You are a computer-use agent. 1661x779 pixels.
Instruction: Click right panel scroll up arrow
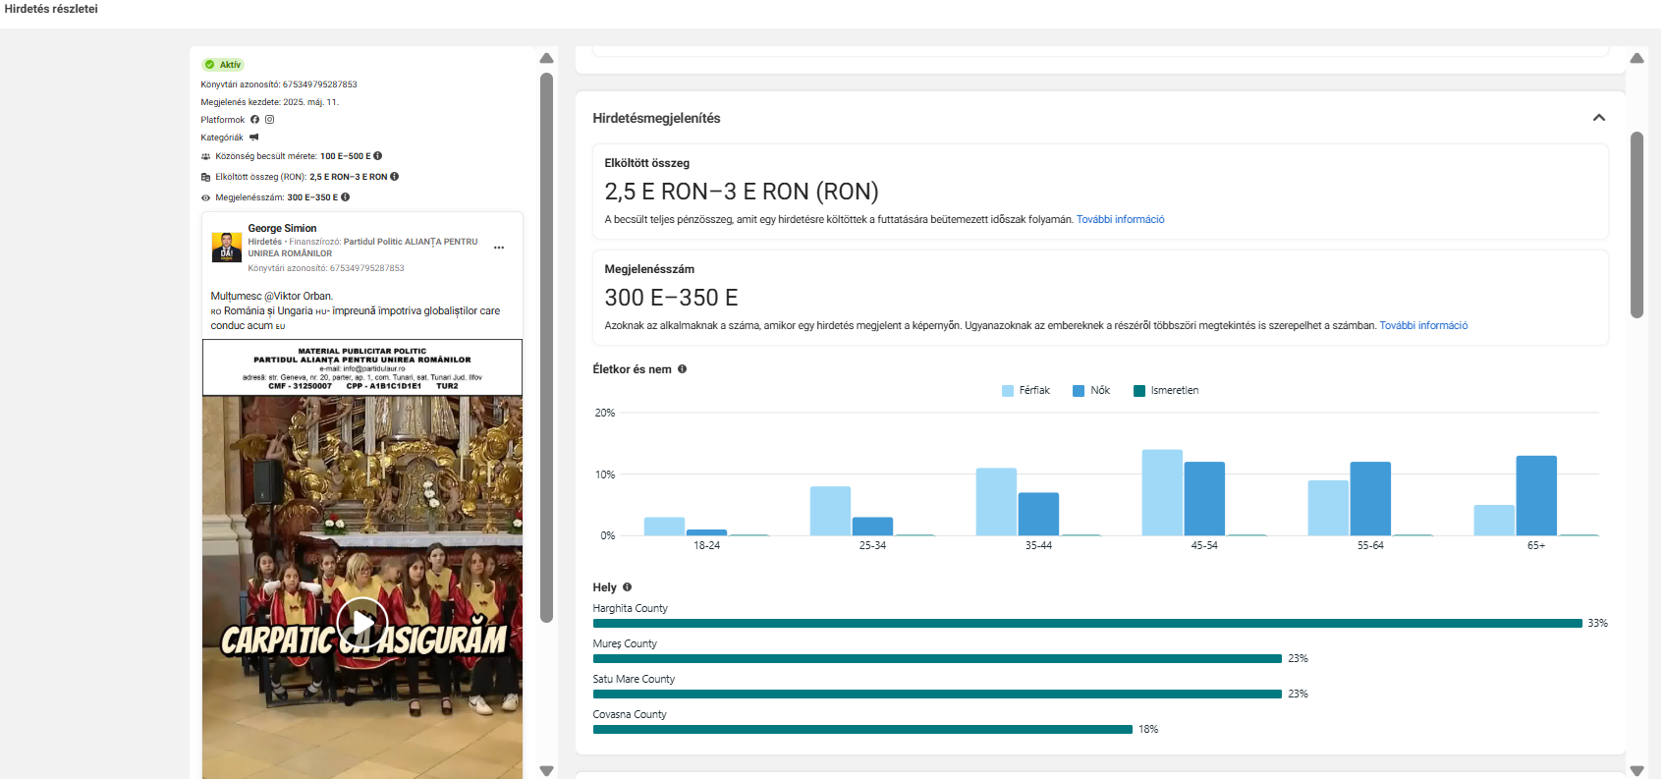(1636, 59)
